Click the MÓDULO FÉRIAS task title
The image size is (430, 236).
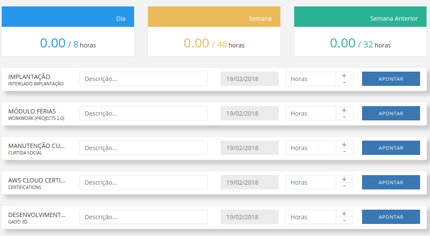(32, 111)
